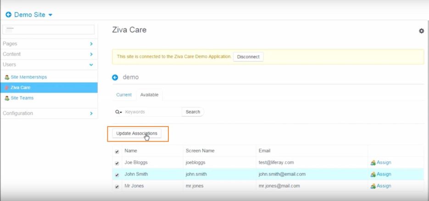Switch to the Current tab
Image resolution: width=429 pixels, height=201 pixels.
click(x=124, y=95)
